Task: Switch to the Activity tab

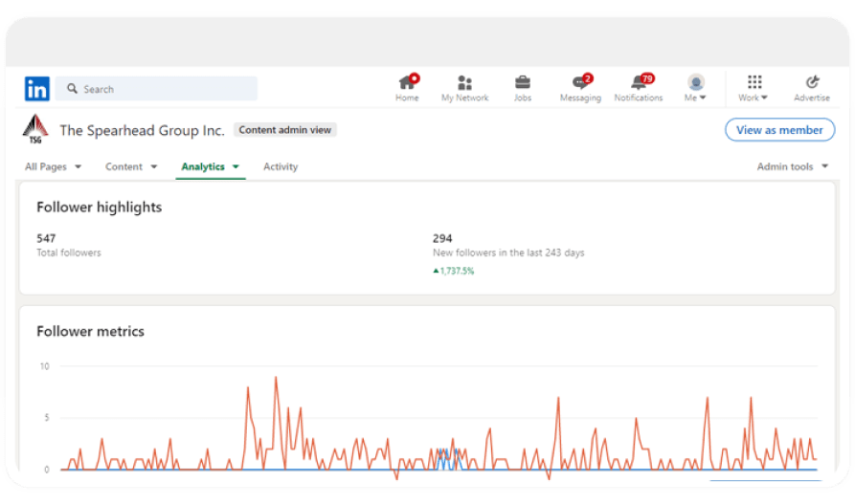Action: pyautogui.click(x=281, y=166)
